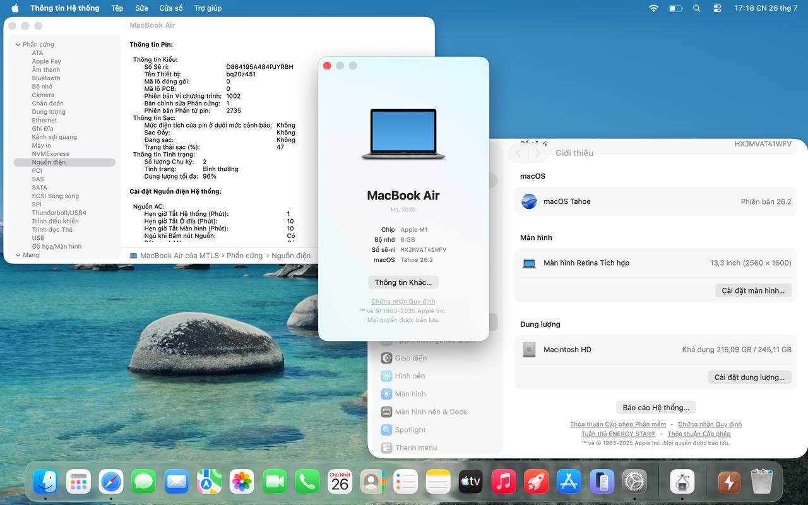Open Spotlight search magnifier in the menu bar

(x=697, y=8)
